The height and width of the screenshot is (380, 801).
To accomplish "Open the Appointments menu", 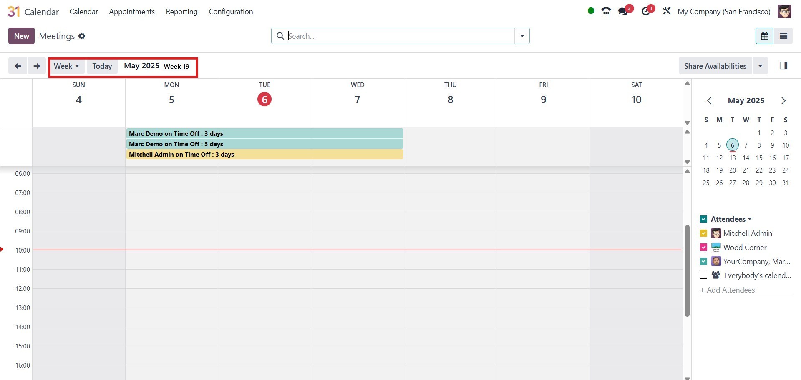I will (x=132, y=12).
